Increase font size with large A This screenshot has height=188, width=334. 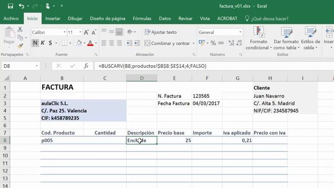point(86,32)
